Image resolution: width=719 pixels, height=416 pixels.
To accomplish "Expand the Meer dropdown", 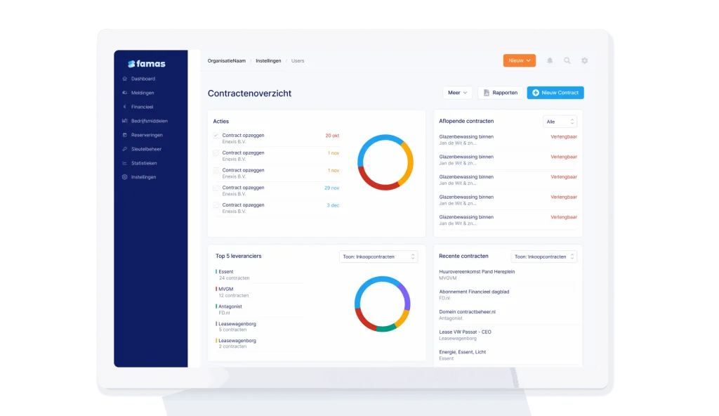I will click(457, 93).
